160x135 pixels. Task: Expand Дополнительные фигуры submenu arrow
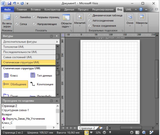coord(57,42)
